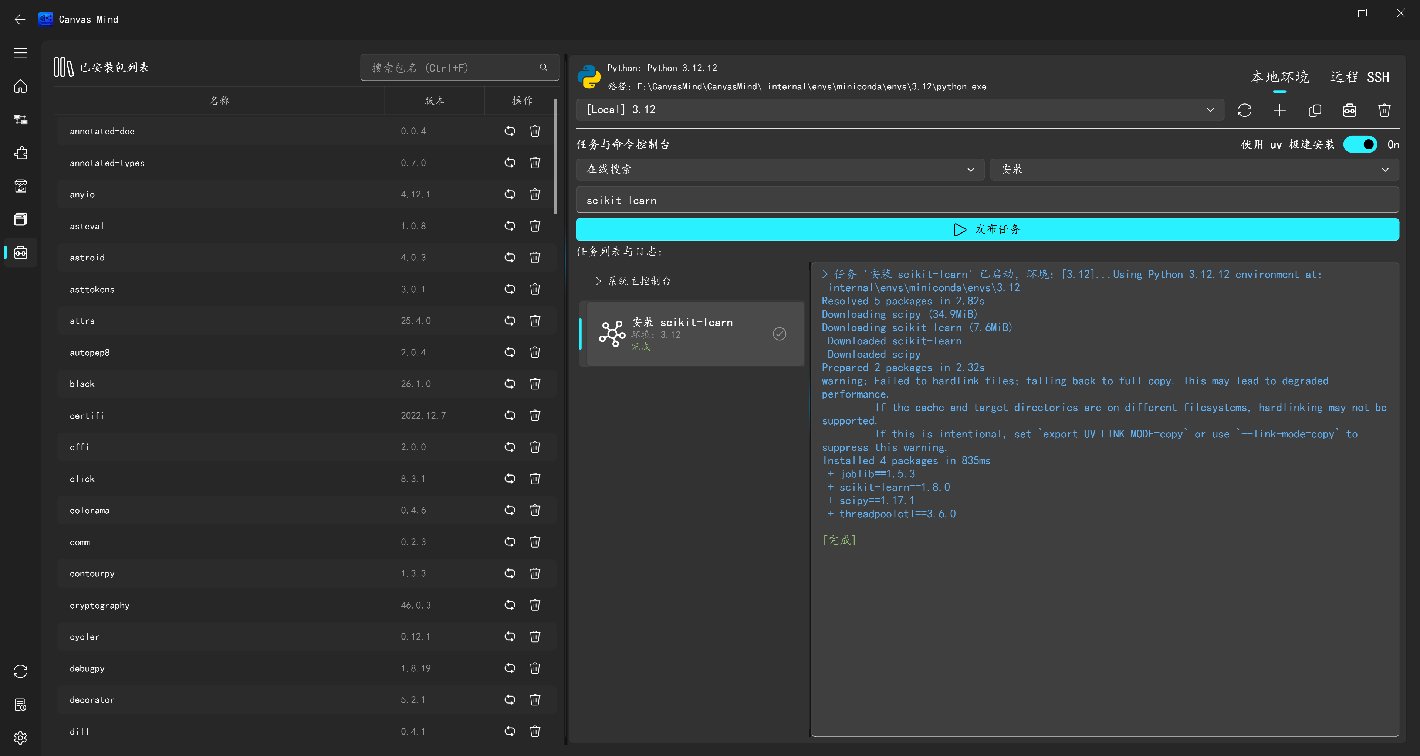
Task: Open the Home page icon
Action: 20,86
